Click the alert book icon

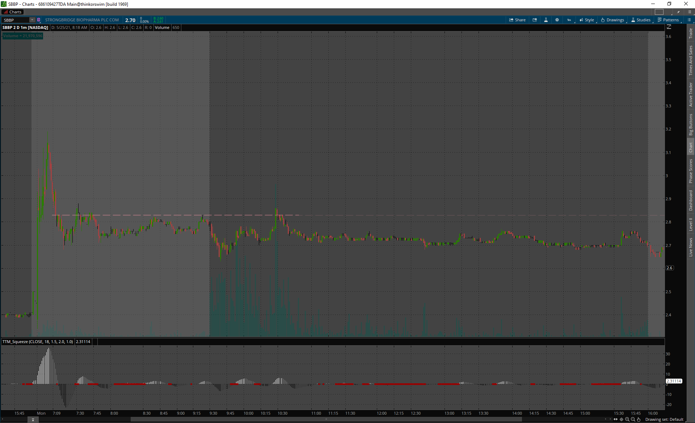535,20
